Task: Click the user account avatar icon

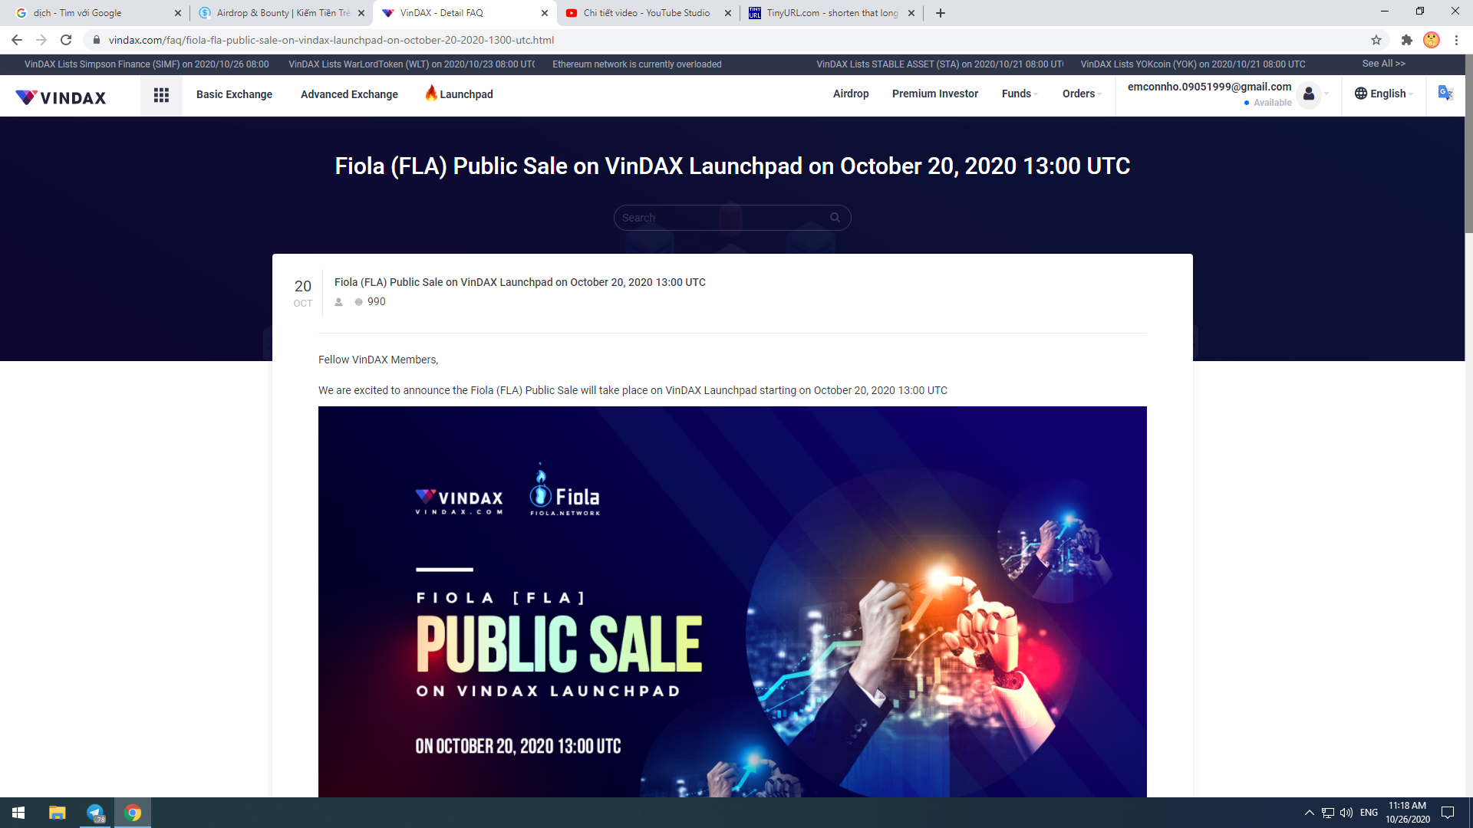Action: 1309,94
